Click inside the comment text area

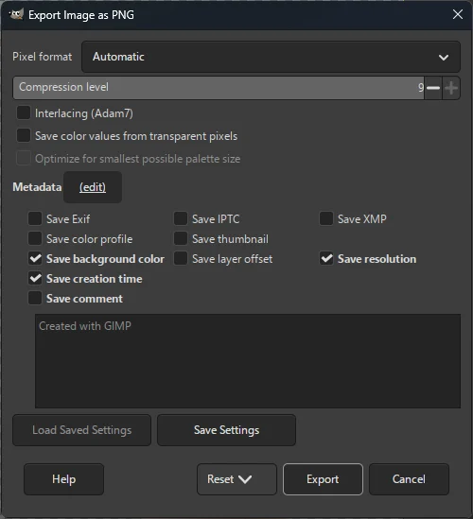pos(248,361)
